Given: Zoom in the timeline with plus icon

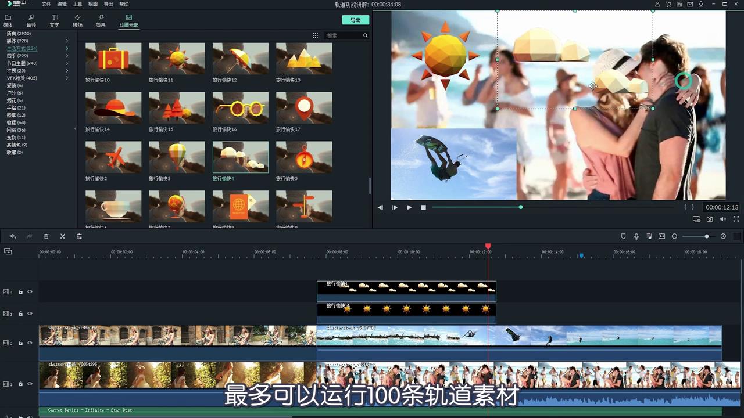Looking at the screenshot, I should pos(723,236).
